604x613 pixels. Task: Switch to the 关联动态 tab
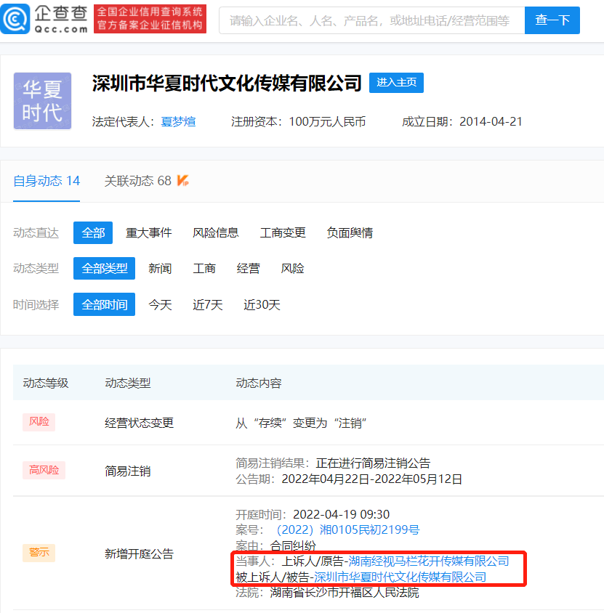[137, 181]
